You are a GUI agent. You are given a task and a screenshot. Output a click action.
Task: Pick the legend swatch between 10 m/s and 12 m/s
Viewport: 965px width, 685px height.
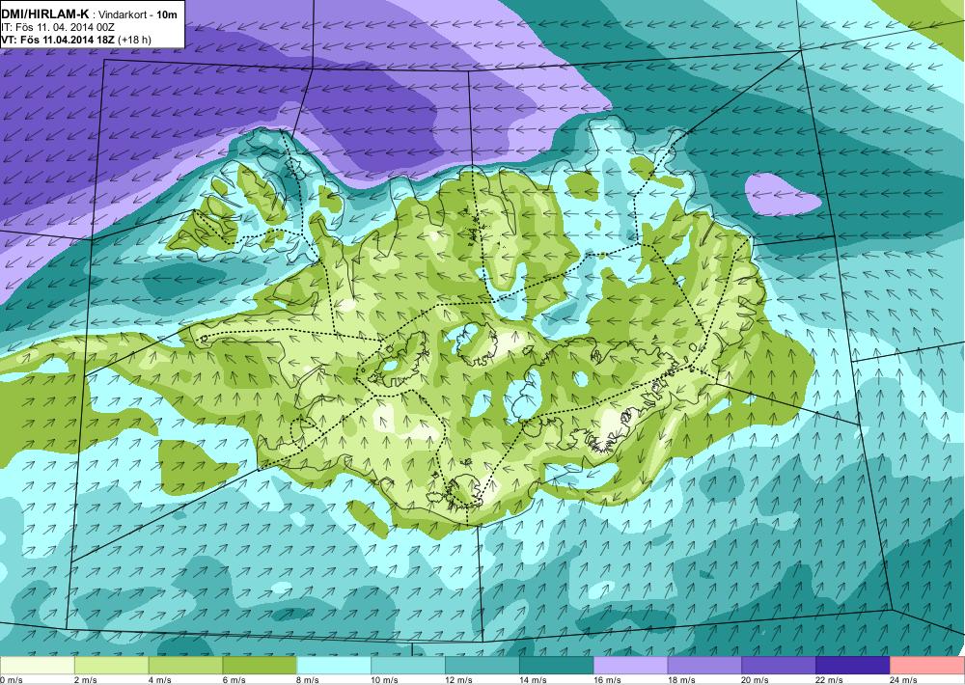408,666
